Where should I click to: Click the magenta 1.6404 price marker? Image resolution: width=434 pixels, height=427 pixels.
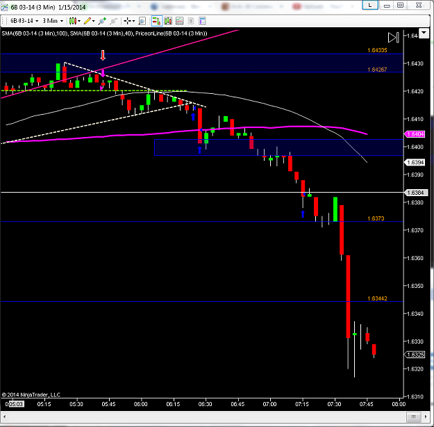coord(415,134)
